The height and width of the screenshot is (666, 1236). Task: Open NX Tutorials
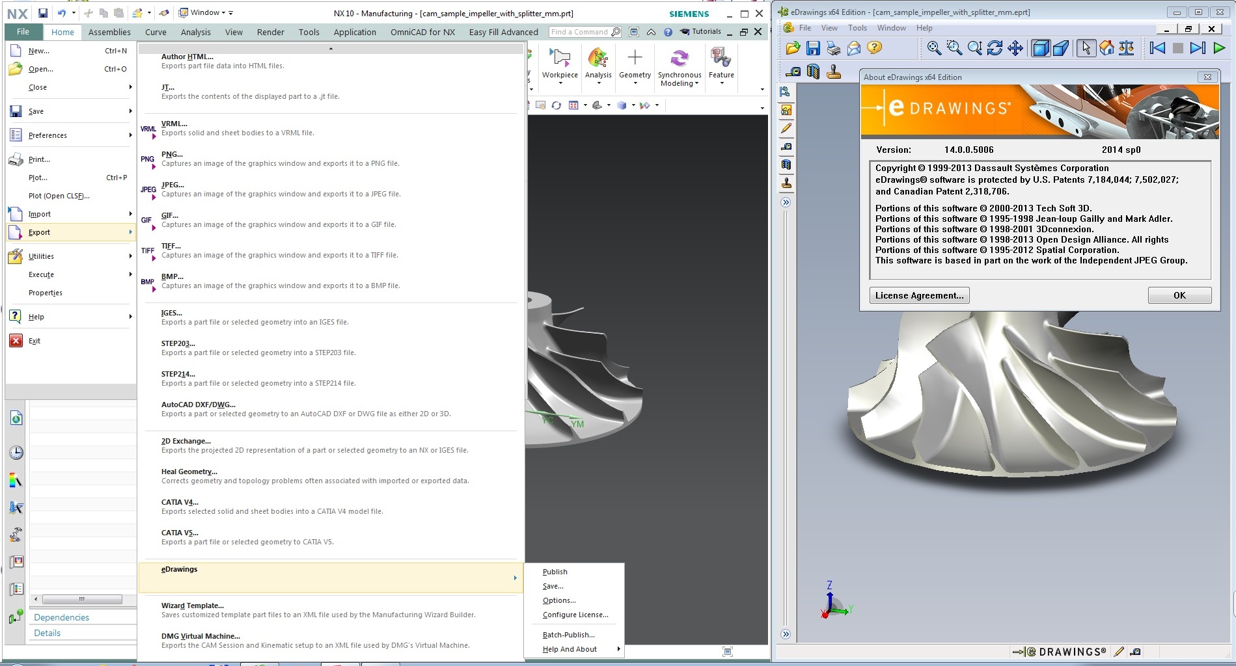pyautogui.click(x=700, y=31)
